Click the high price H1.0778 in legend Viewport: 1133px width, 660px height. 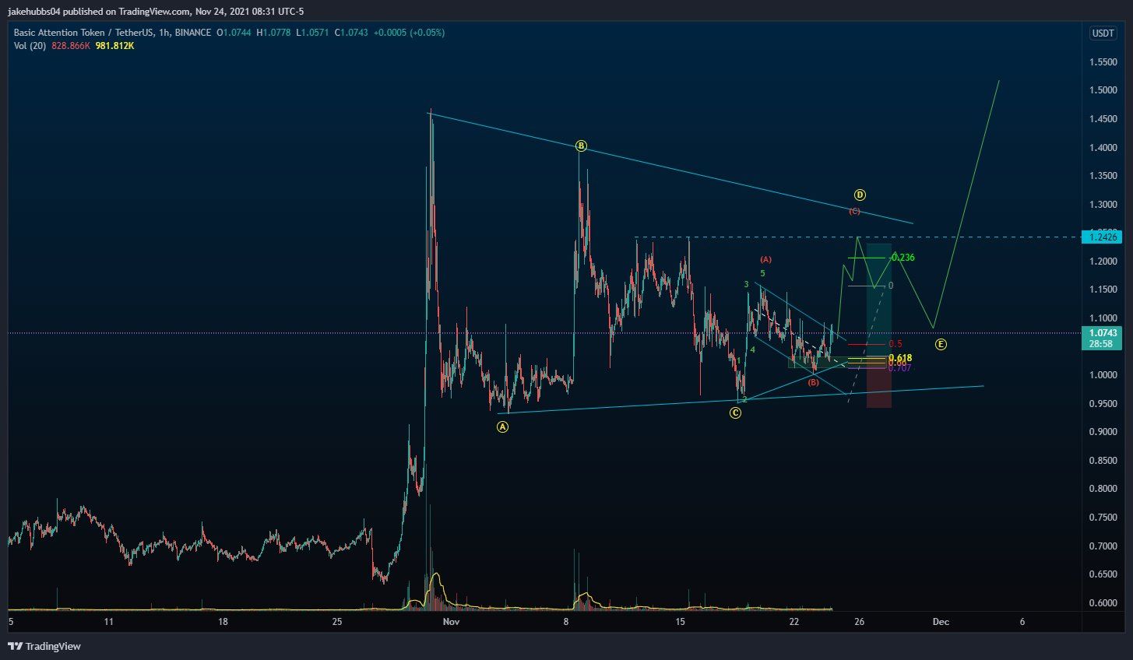(276, 33)
